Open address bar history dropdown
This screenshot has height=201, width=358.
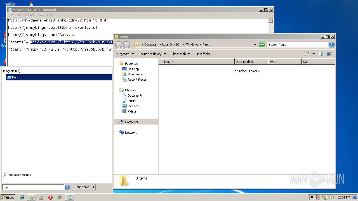[x=255, y=45]
